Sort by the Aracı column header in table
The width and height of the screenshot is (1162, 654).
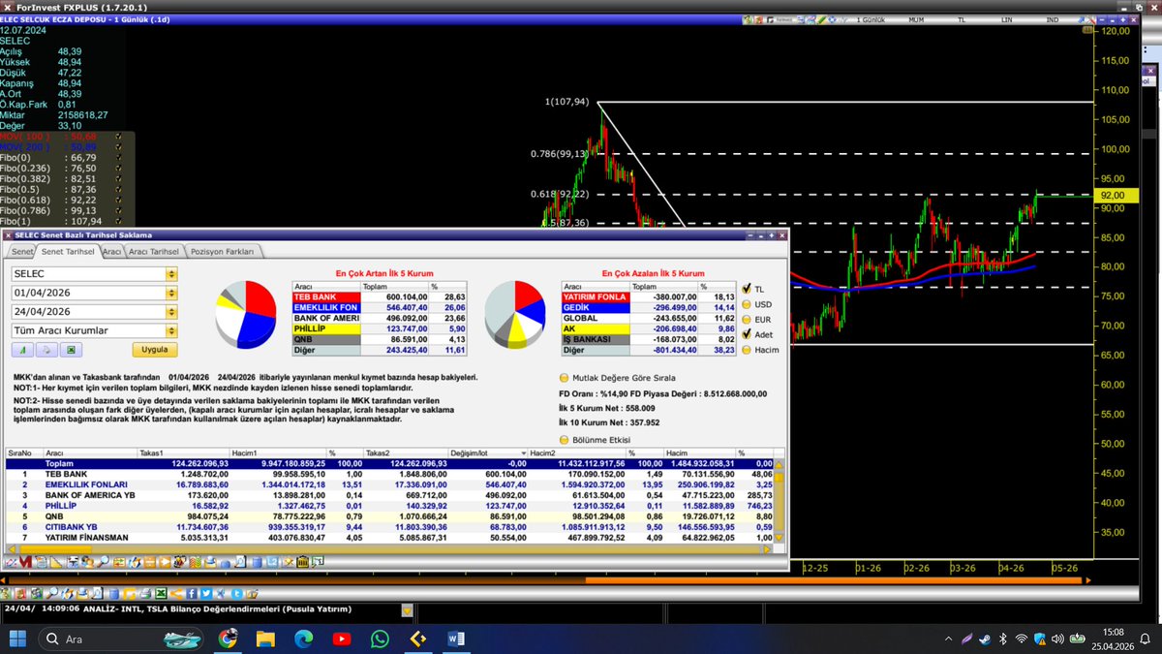88,453
